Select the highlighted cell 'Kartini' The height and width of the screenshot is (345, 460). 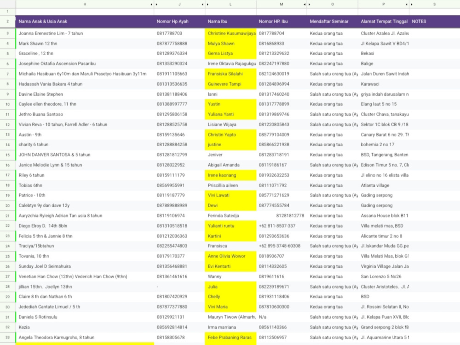(230, 236)
